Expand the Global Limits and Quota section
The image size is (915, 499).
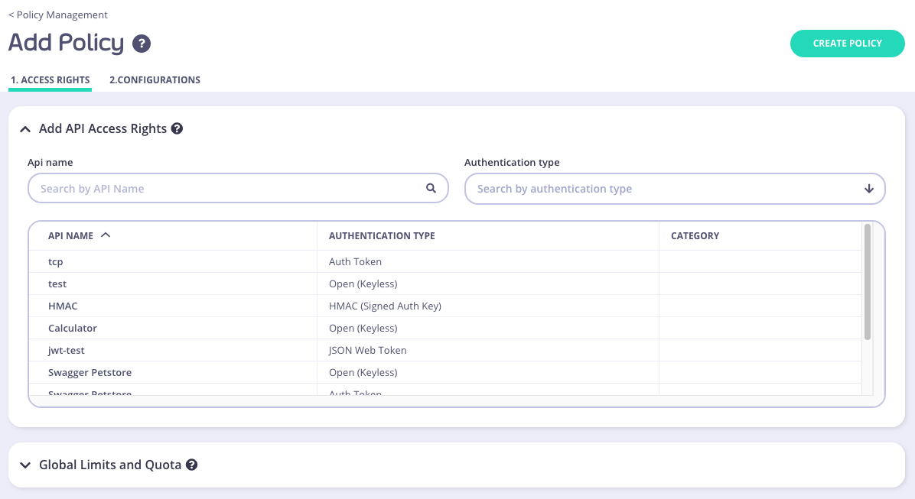point(25,465)
